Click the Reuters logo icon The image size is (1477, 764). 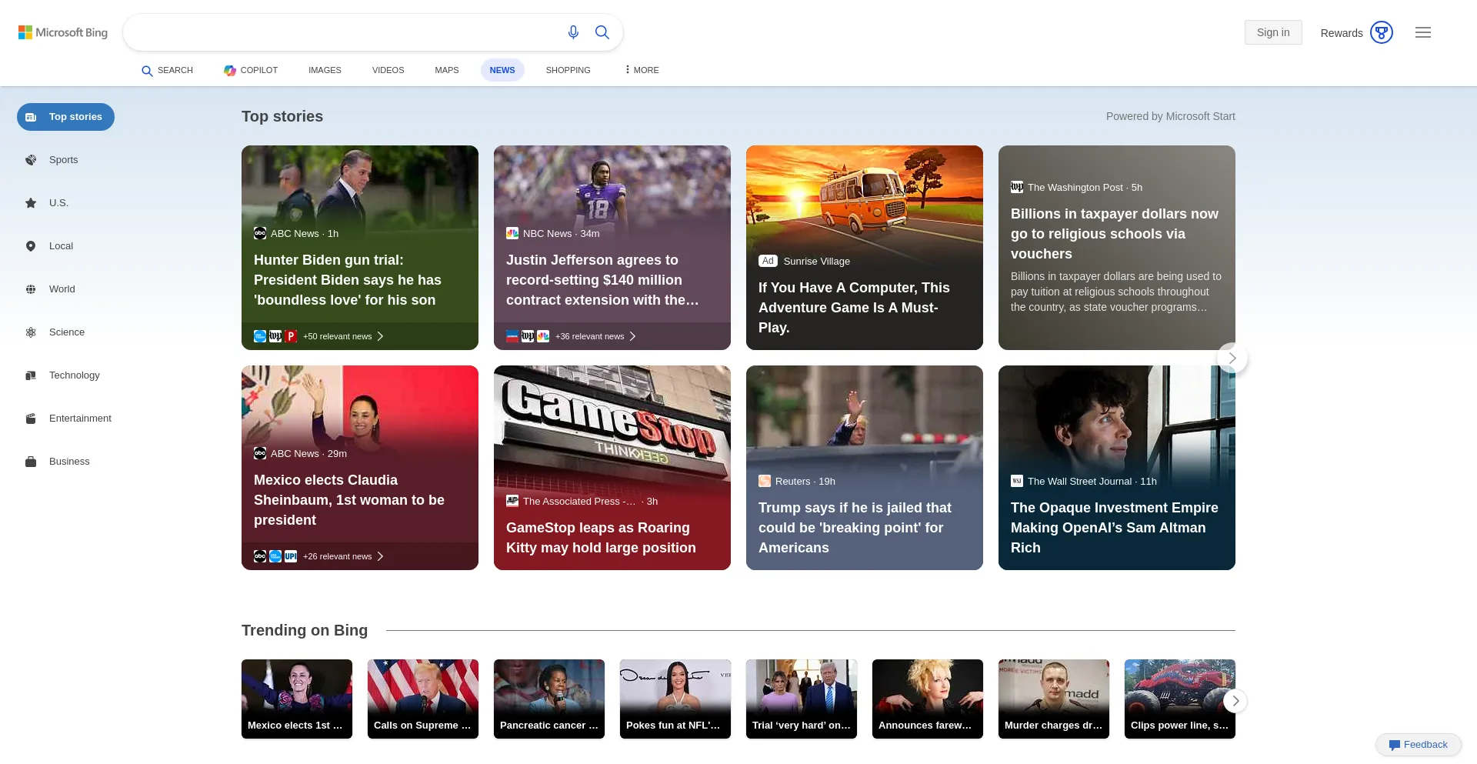point(765,481)
